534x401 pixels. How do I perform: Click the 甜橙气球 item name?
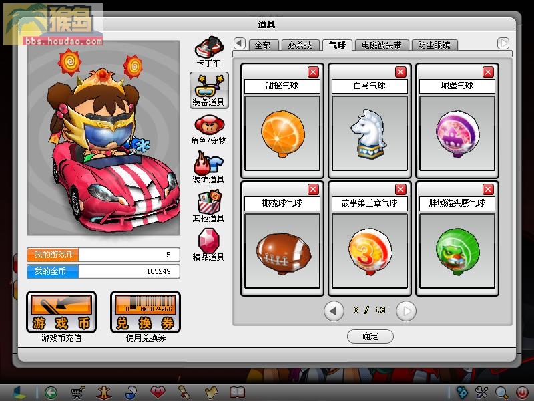pos(282,86)
